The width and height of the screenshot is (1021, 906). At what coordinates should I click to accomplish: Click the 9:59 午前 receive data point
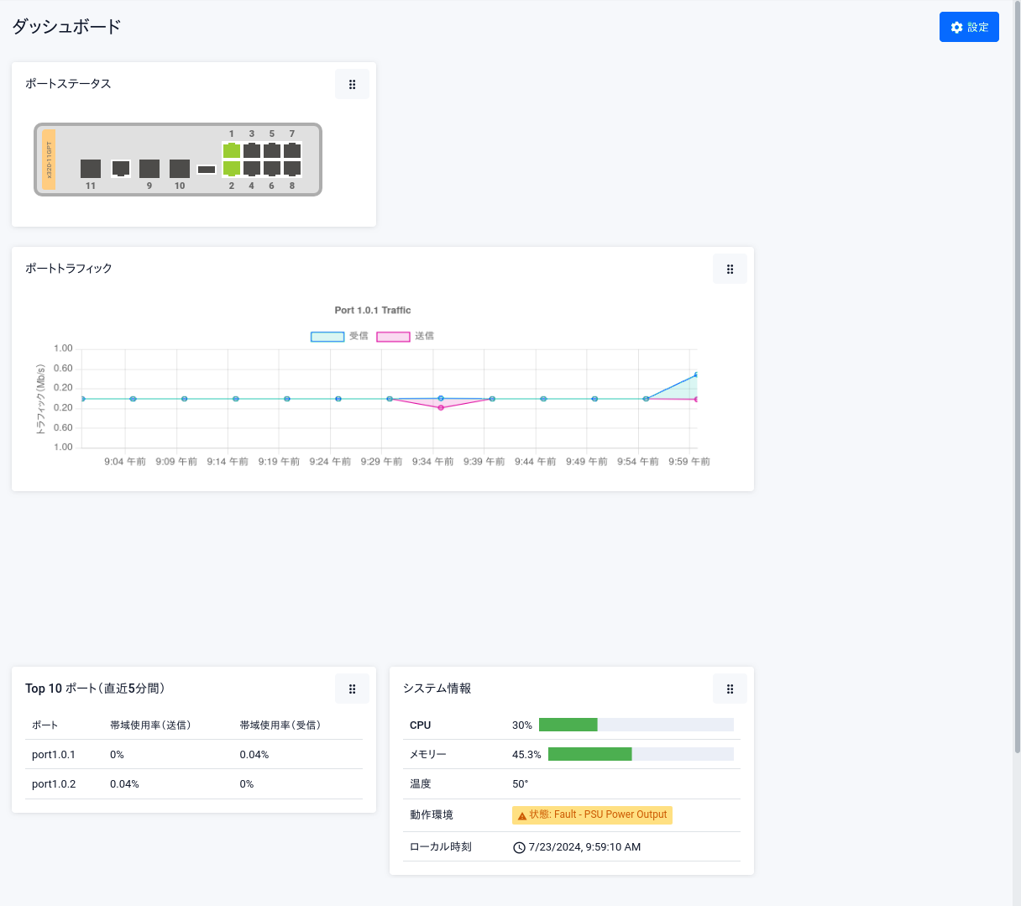[x=696, y=374]
